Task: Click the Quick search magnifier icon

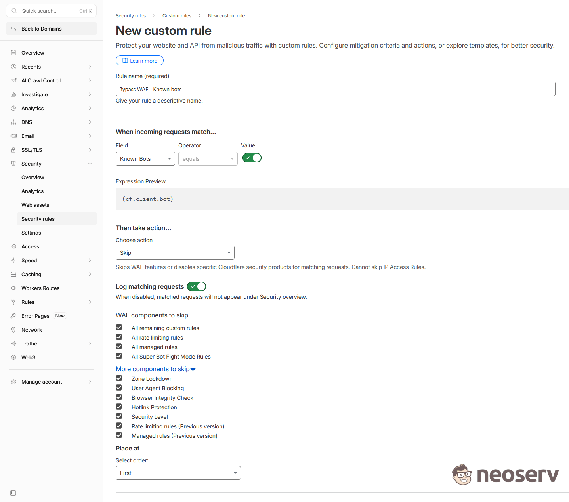Action: [14, 11]
